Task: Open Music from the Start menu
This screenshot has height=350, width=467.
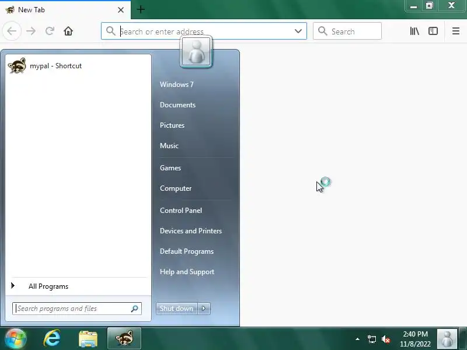Action: coord(169,145)
